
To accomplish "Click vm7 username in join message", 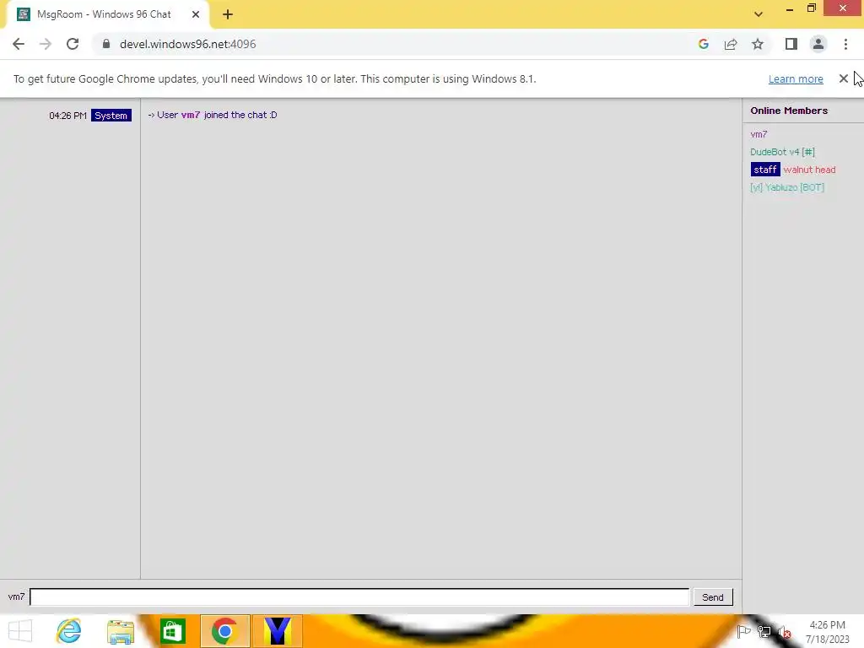I will pyautogui.click(x=191, y=115).
